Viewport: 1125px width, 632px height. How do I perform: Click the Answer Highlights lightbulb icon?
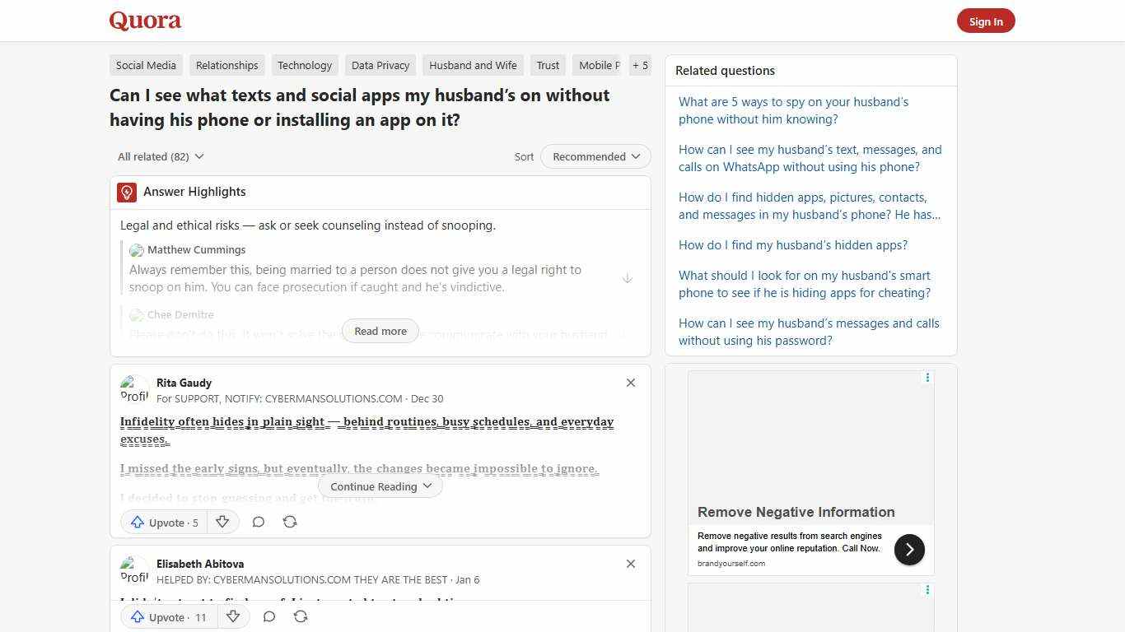point(126,192)
